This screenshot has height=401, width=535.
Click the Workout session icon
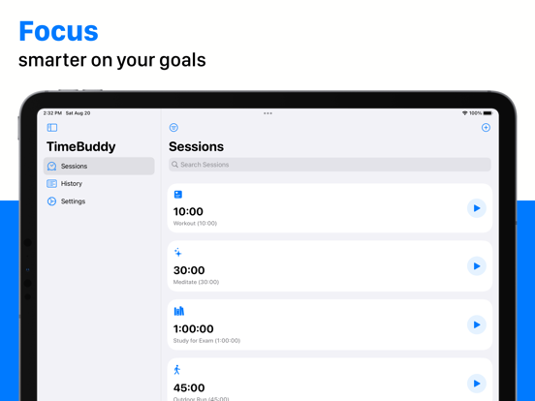[178, 195]
